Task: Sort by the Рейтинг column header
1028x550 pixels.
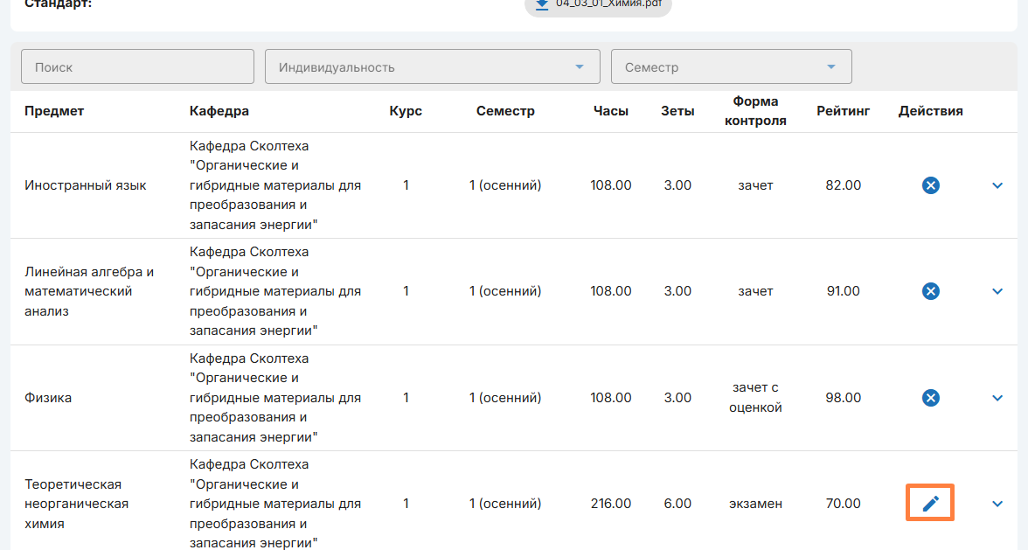Action: (x=843, y=111)
